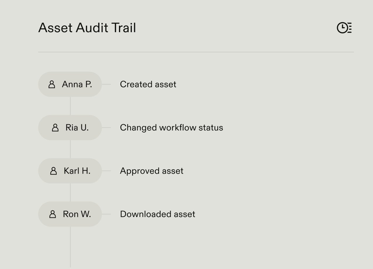This screenshot has height=269, width=373.
Task: Click connector line right of Anna P. pill
Action: [106, 85]
